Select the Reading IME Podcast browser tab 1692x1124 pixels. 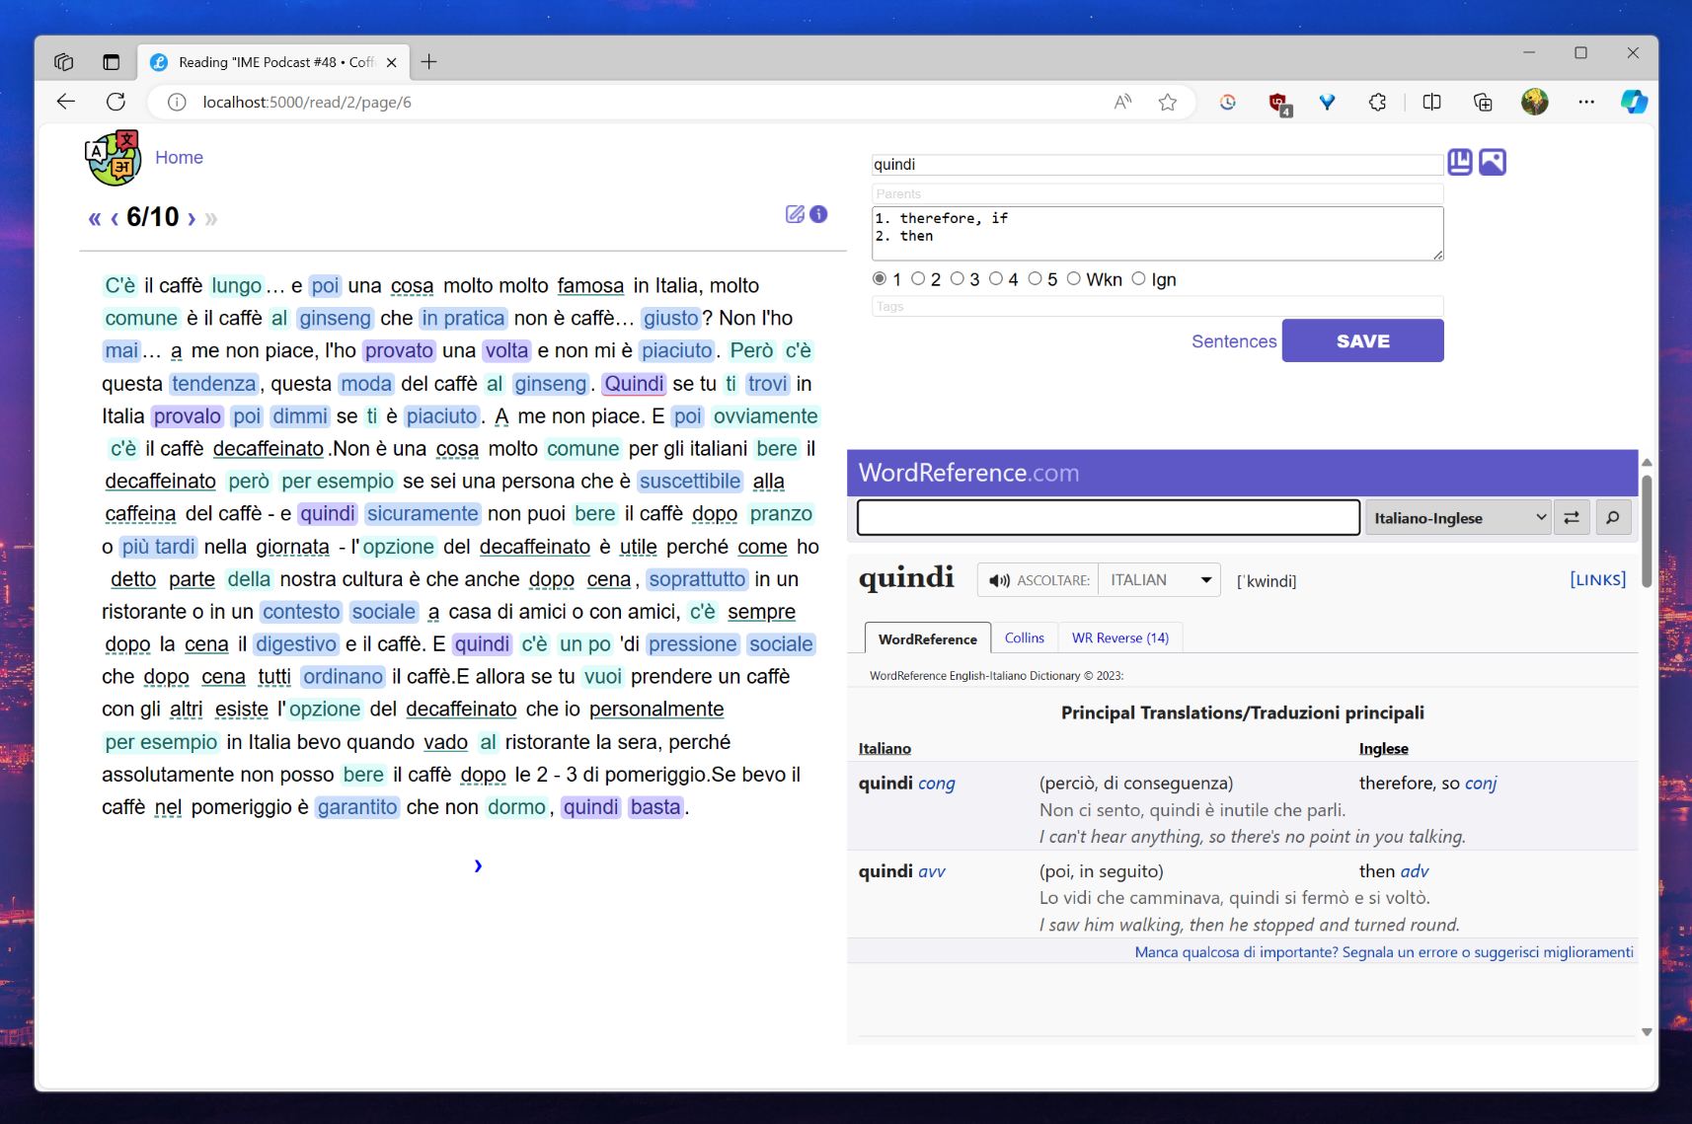273,62
